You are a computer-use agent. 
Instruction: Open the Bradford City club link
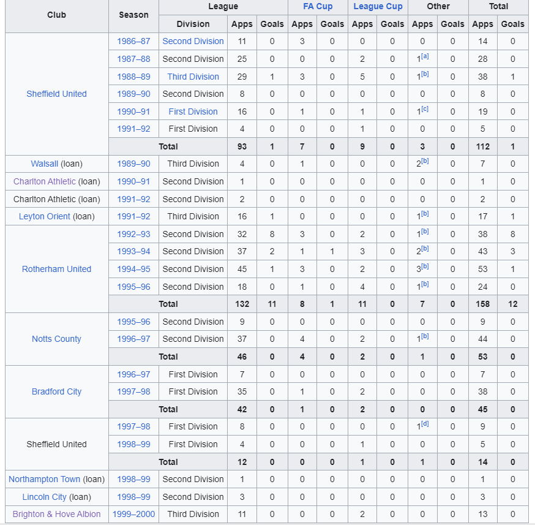click(x=57, y=391)
